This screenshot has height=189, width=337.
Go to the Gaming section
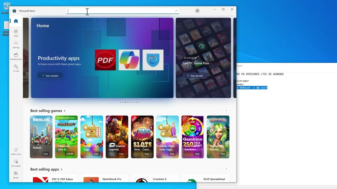click(x=16, y=45)
